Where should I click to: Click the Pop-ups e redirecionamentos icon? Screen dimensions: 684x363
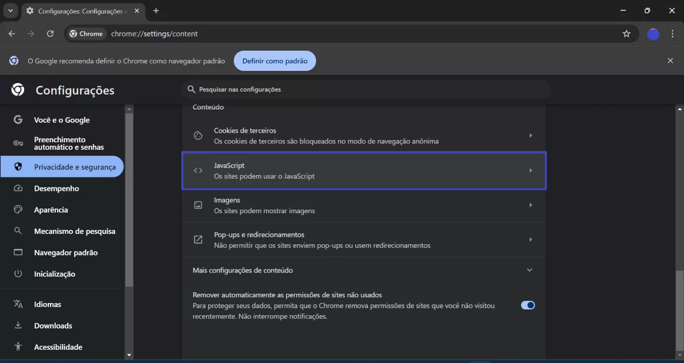click(197, 240)
